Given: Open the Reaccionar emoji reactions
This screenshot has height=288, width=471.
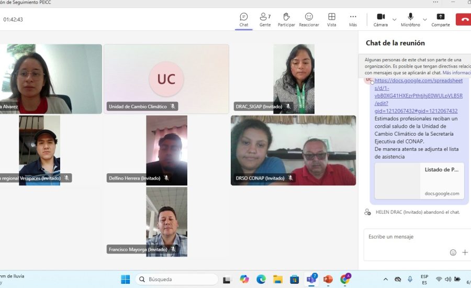Looking at the screenshot, I should coord(309,19).
